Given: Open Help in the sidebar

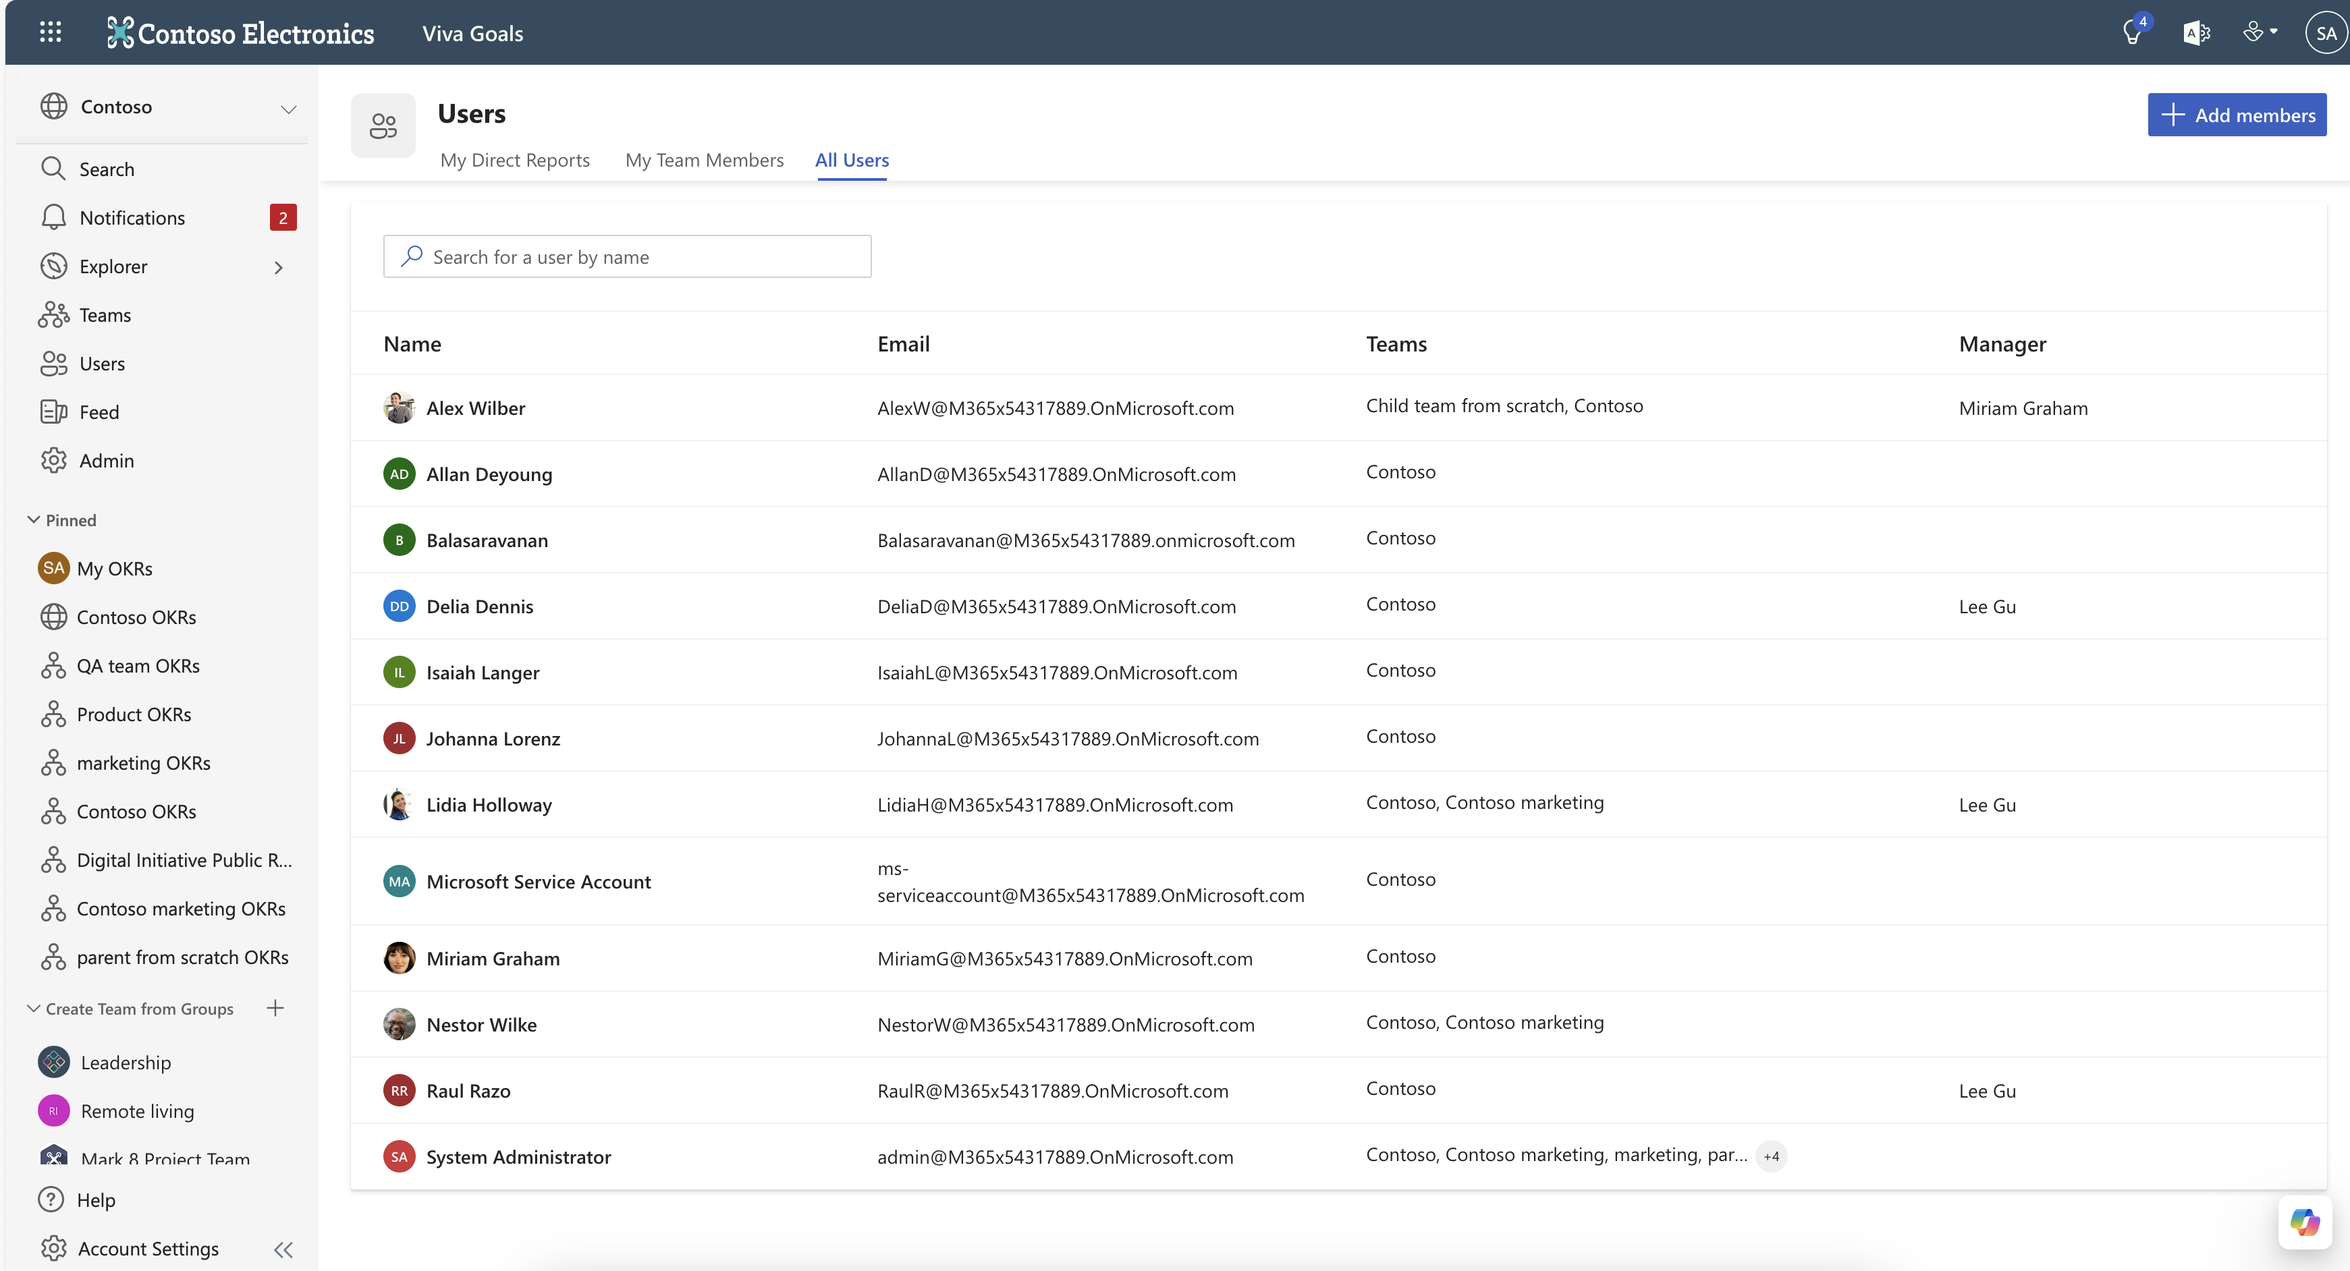Looking at the screenshot, I should pyautogui.click(x=96, y=1199).
